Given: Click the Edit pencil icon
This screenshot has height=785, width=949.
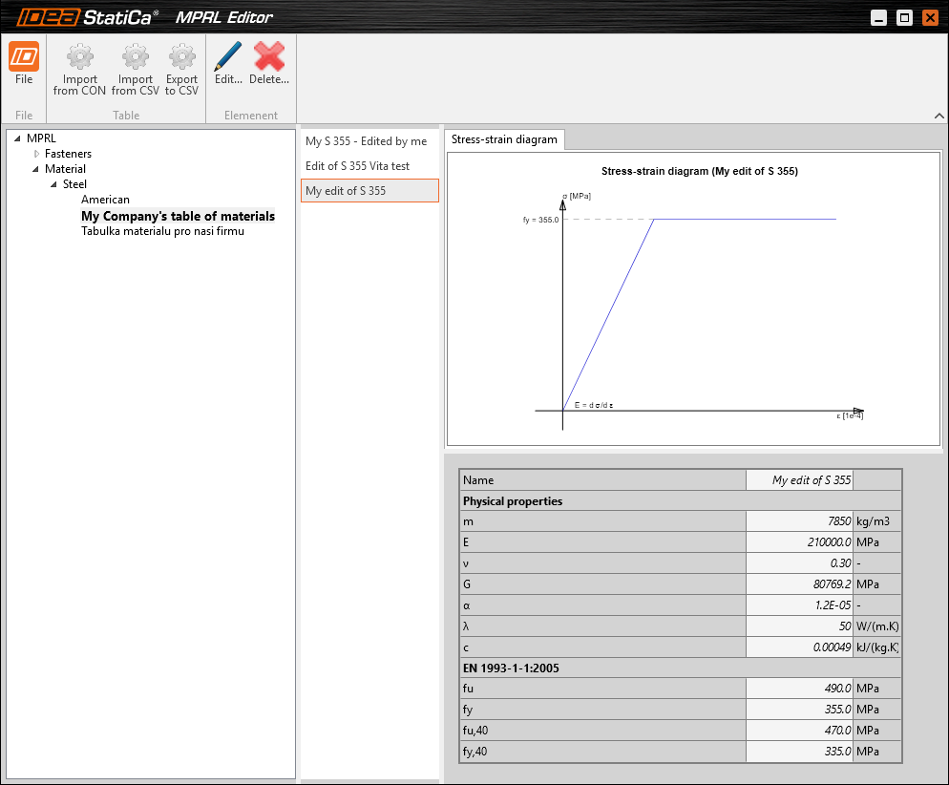Looking at the screenshot, I should (x=228, y=58).
